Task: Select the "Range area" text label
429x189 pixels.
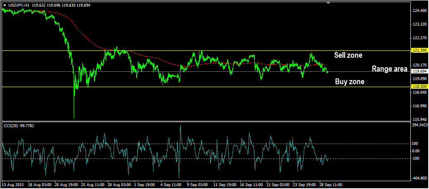Action: tap(389, 69)
